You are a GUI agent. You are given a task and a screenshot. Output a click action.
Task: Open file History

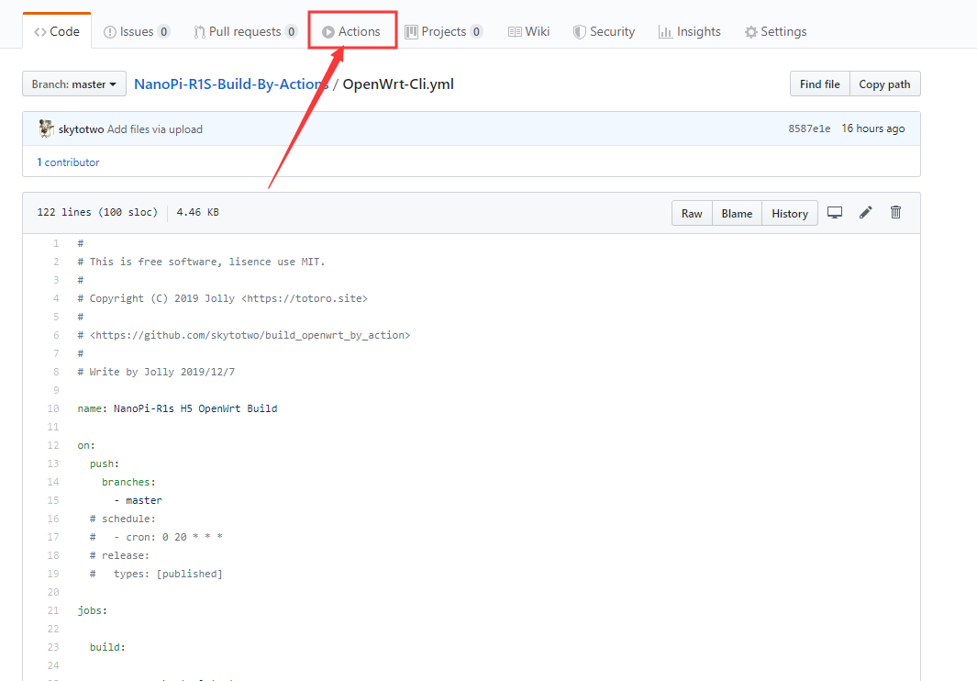[x=790, y=213]
